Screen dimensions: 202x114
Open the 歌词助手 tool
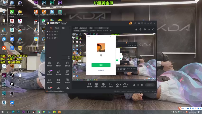click(67, 81)
